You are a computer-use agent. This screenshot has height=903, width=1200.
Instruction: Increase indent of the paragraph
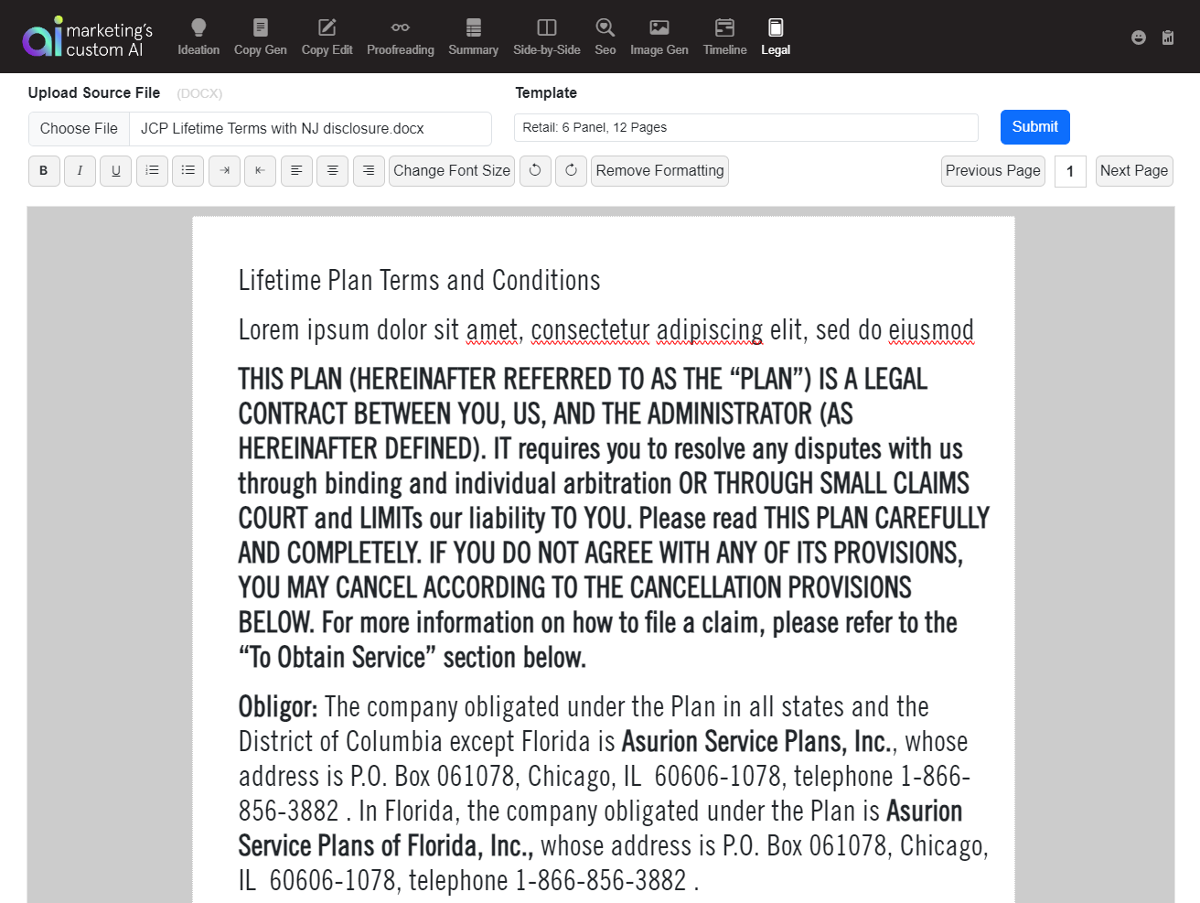point(224,171)
